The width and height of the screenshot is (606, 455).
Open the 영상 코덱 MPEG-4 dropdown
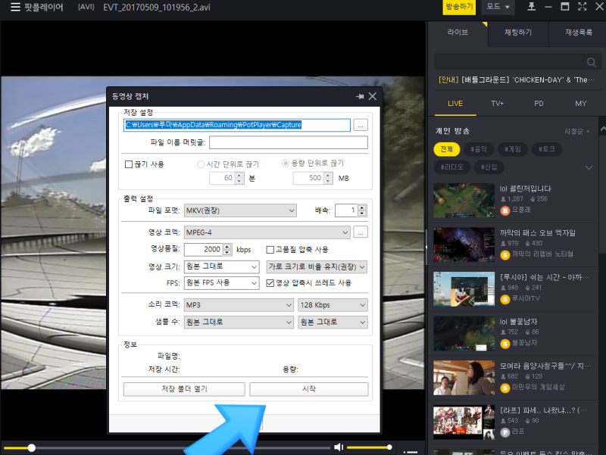coord(267,232)
